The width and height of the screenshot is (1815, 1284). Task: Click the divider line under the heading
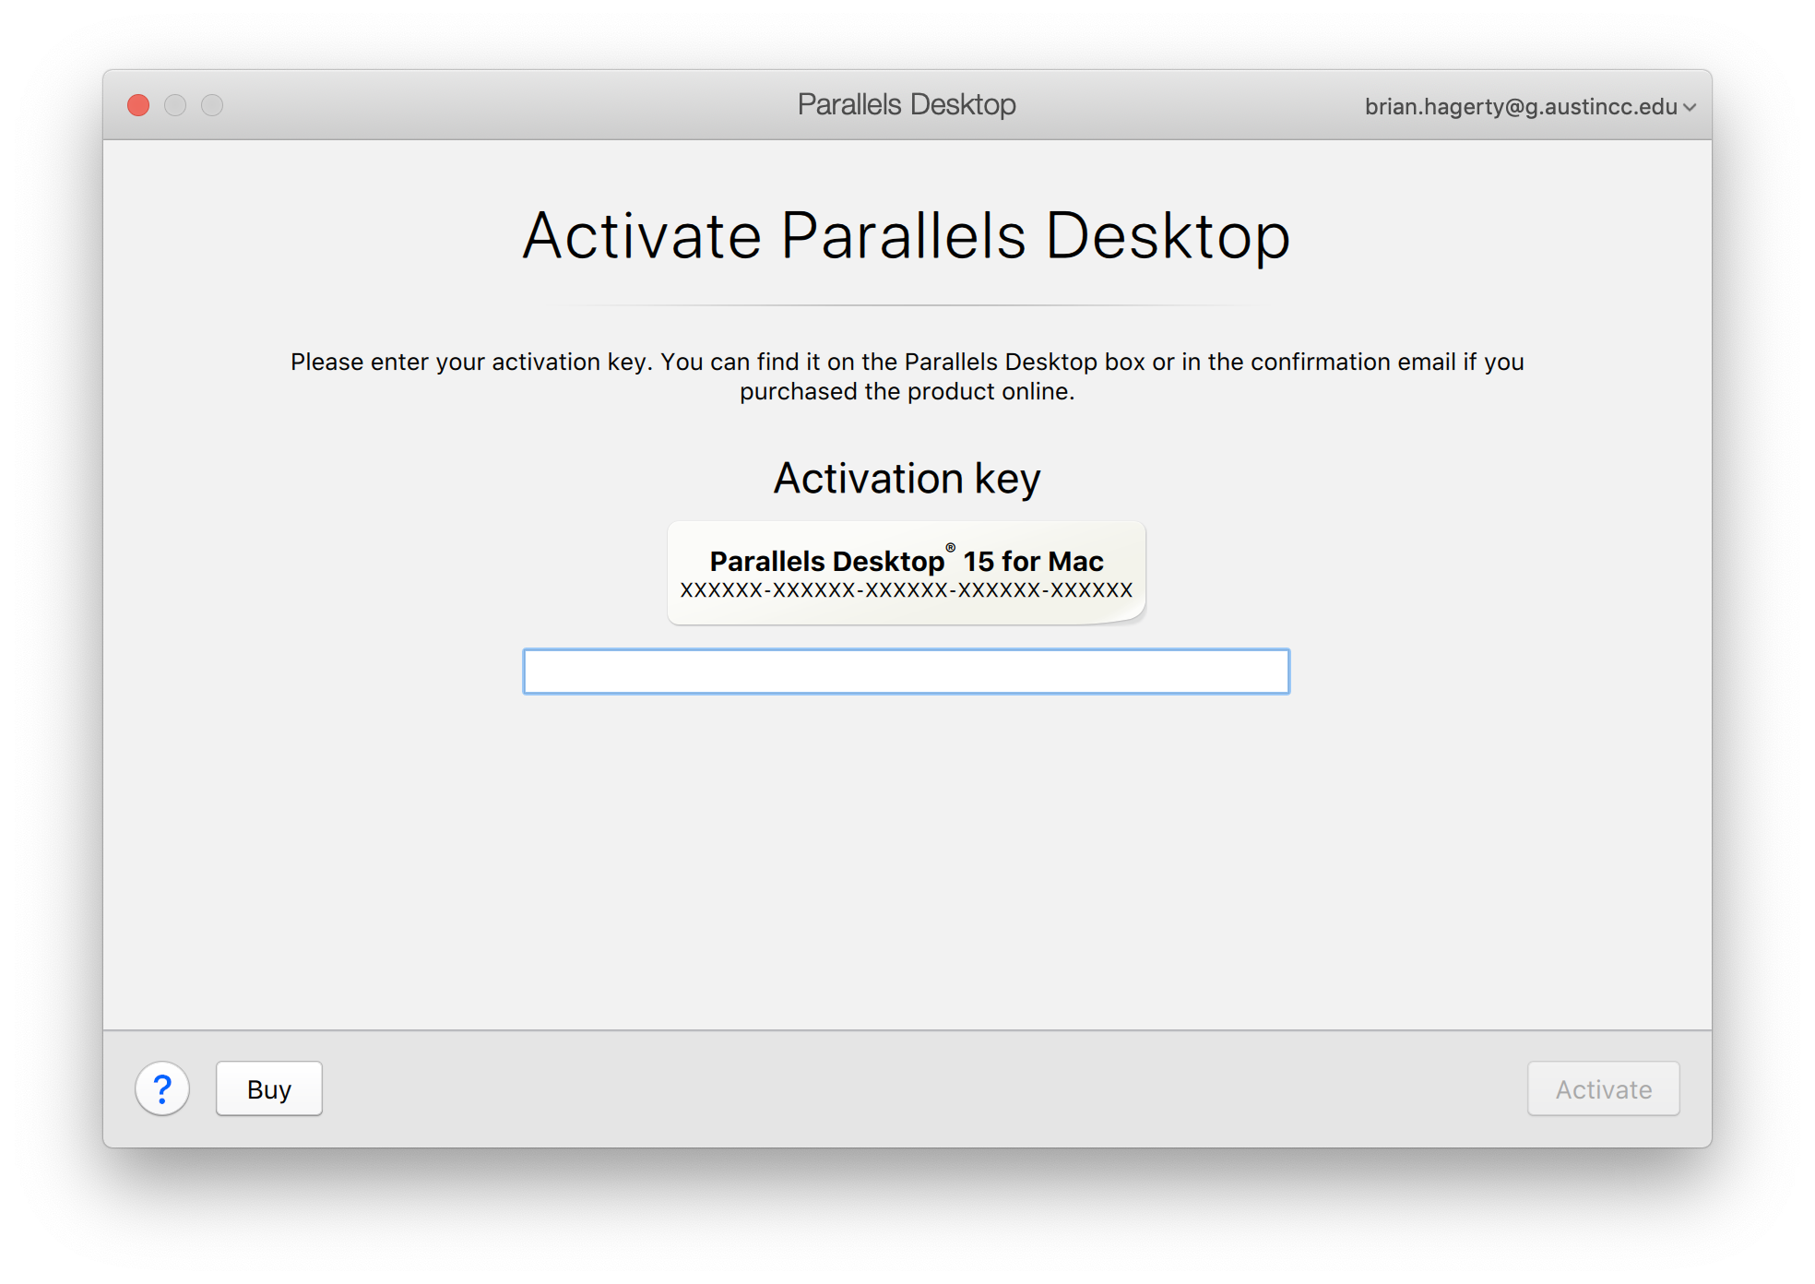[x=906, y=305]
